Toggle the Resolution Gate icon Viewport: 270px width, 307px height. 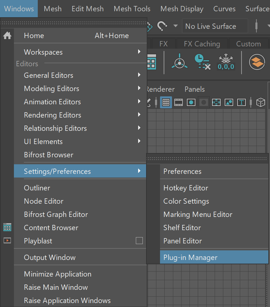tap(191, 102)
